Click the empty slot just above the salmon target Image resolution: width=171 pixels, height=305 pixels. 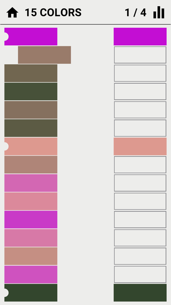pyautogui.click(x=140, y=128)
